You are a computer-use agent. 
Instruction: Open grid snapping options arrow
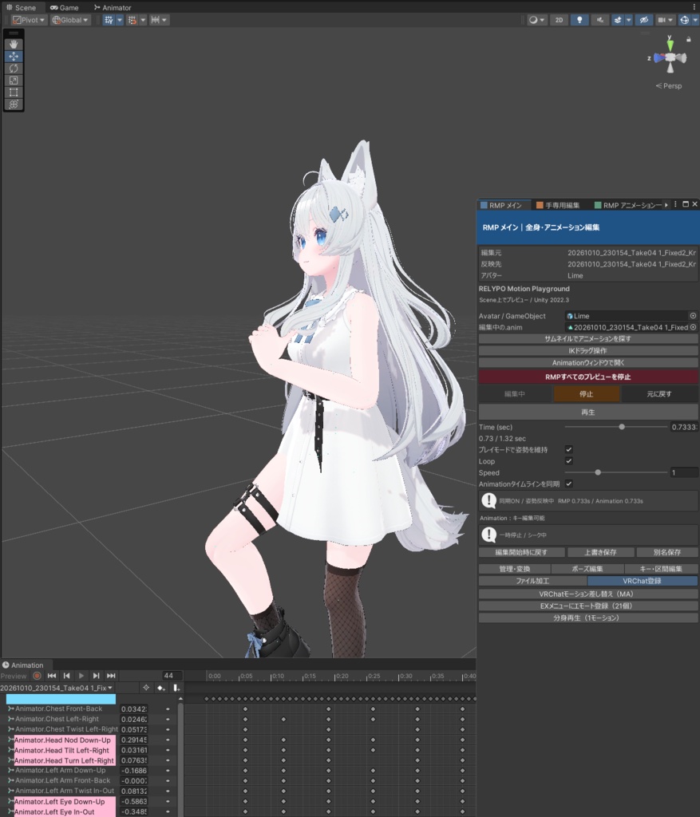(x=120, y=20)
